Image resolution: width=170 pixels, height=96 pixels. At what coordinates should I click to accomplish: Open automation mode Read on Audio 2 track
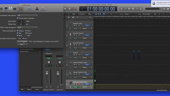point(77,58)
